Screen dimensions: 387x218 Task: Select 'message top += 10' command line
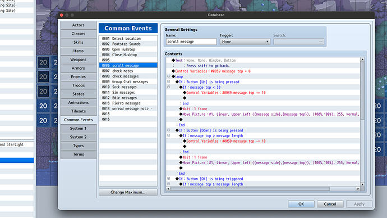264,93
